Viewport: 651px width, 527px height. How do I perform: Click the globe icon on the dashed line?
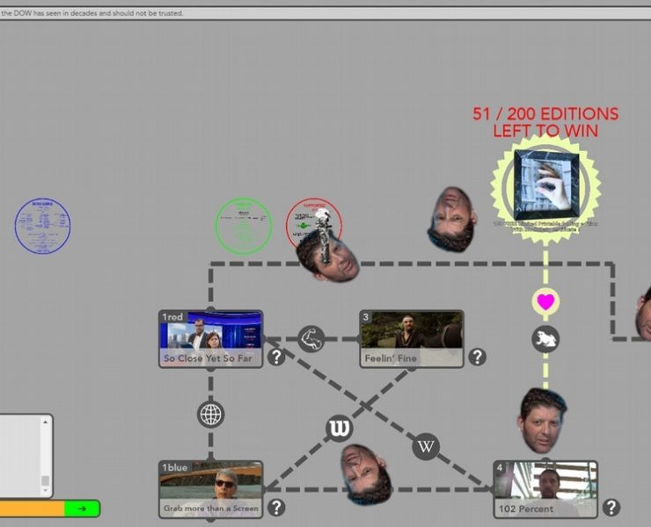tap(211, 414)
